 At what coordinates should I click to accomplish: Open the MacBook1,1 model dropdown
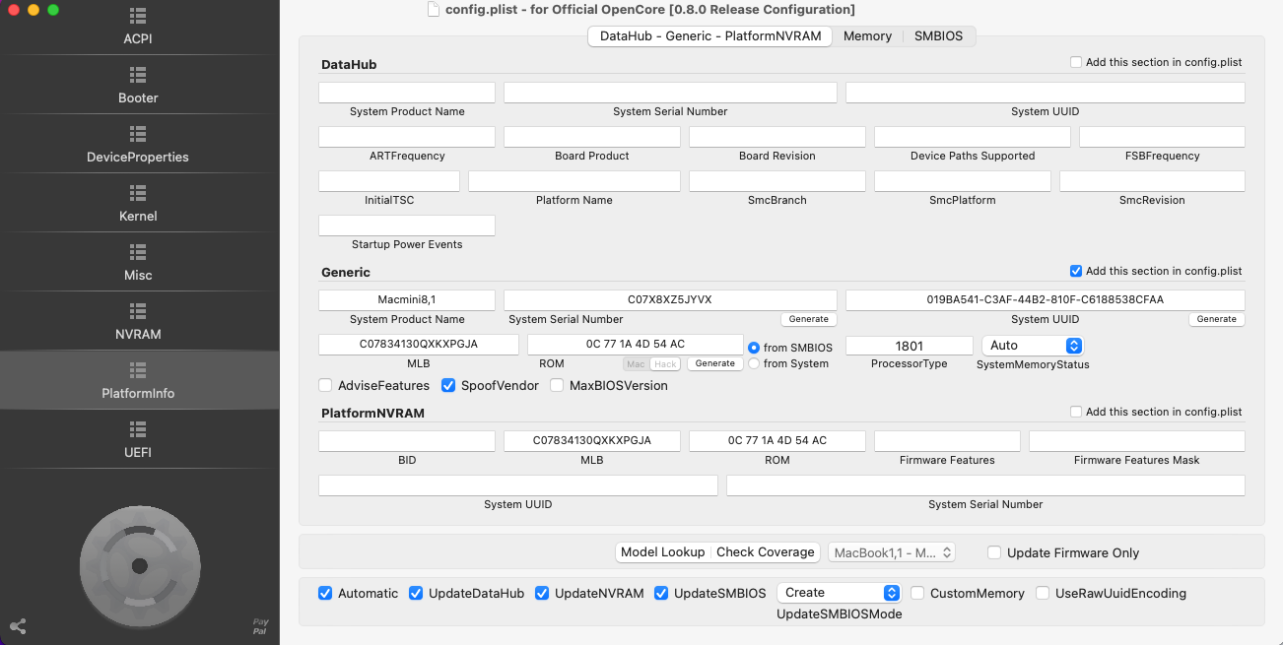click(892, 552)
